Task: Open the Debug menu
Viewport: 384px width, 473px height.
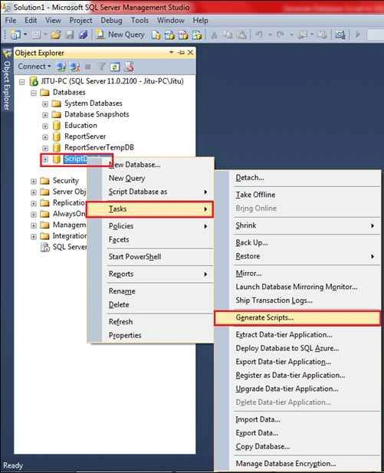Action: (112, 21)
